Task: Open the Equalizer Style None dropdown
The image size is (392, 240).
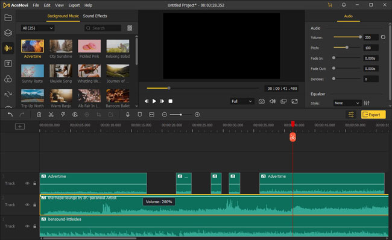Action: click(x=347, y=103)
